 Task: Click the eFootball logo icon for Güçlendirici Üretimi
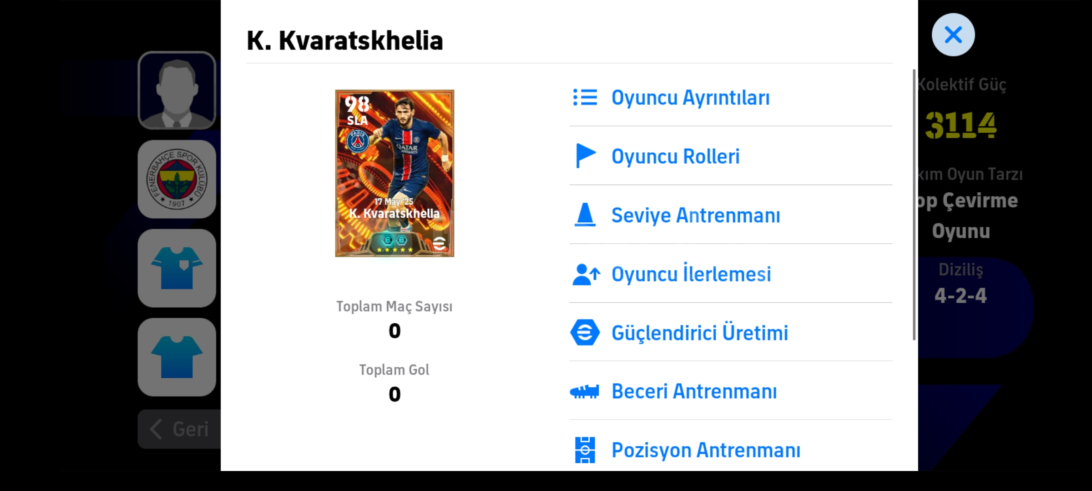[585, 332]
